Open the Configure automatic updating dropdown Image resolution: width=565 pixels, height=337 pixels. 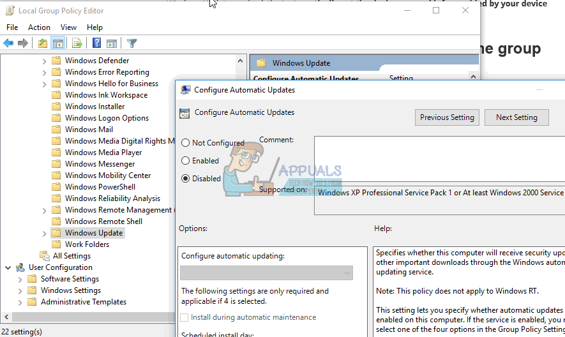pyautogui.click(x=266, y=273)
